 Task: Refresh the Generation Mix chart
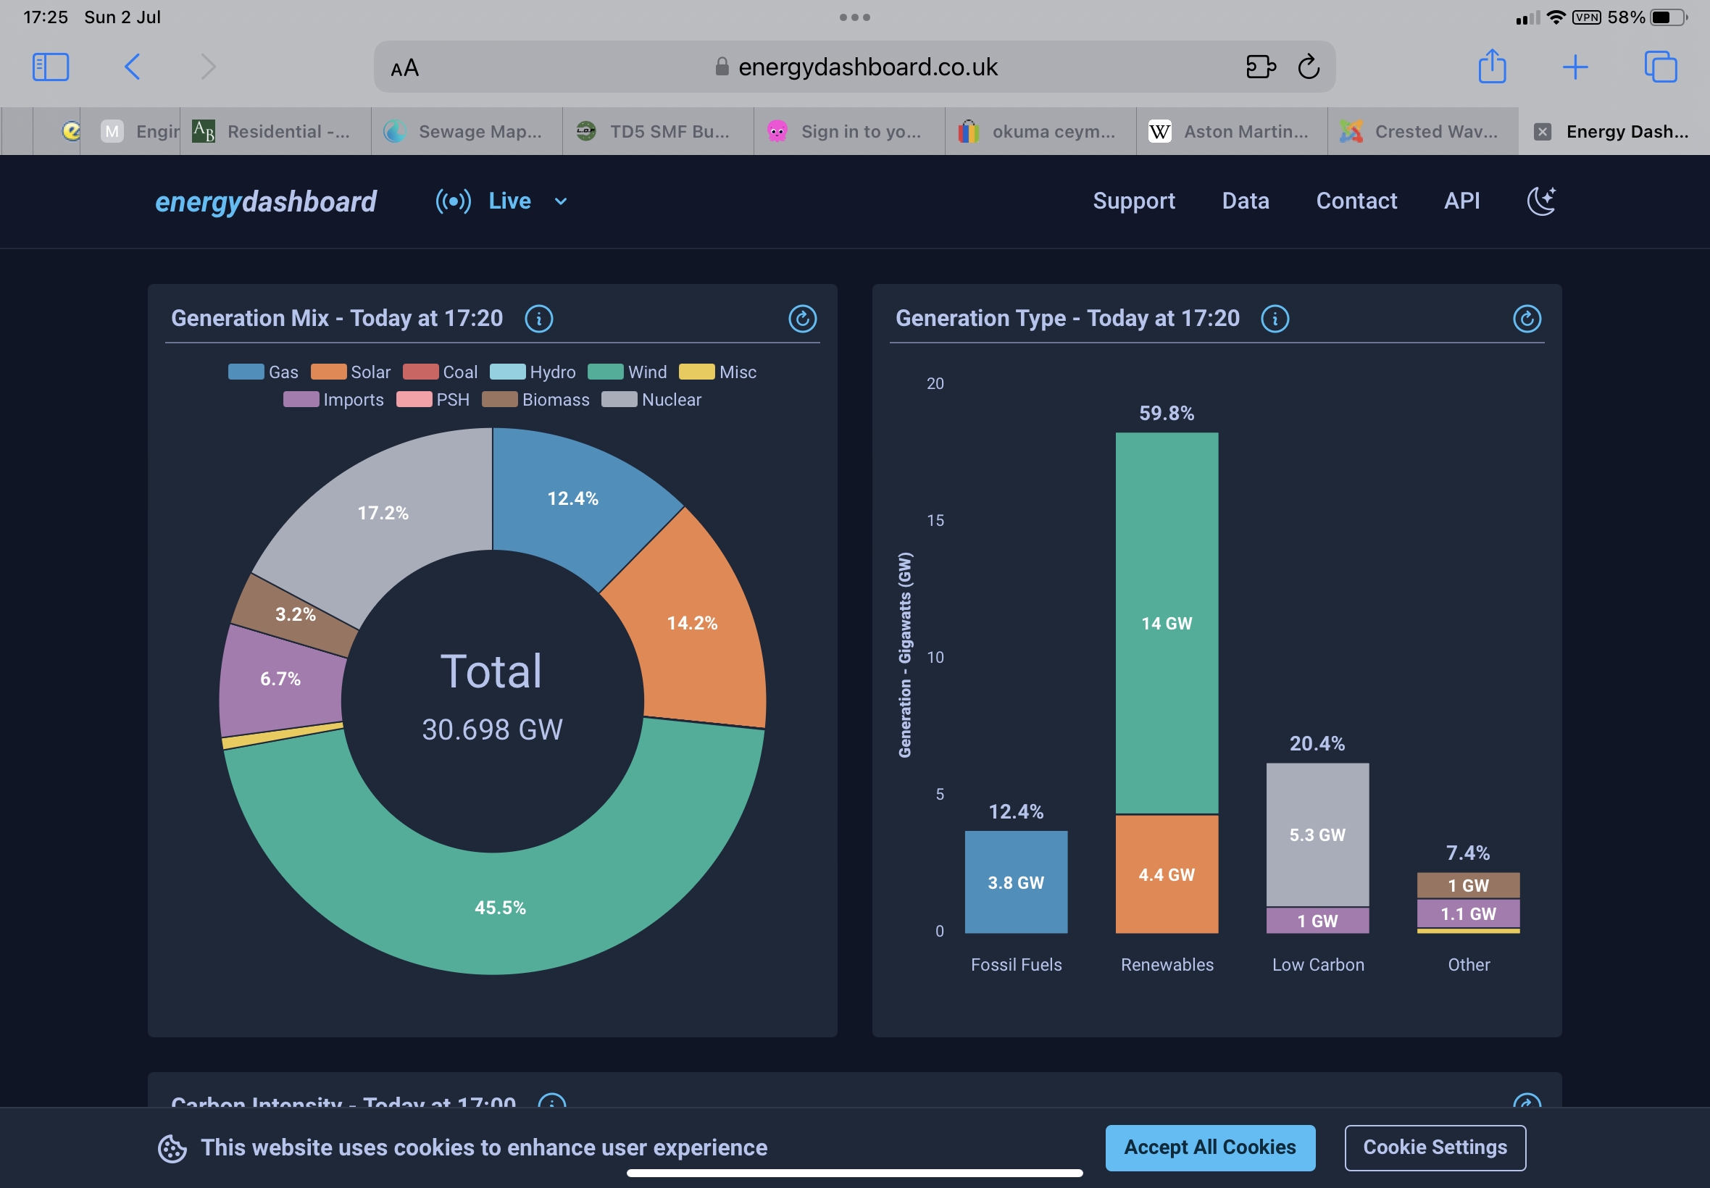click(x=802, y=319)
